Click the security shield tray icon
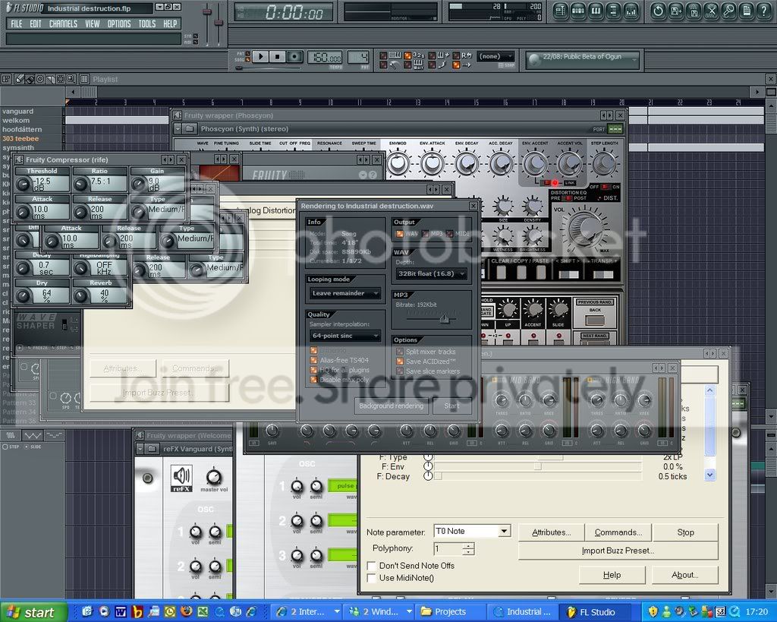 tap(653, 611)
